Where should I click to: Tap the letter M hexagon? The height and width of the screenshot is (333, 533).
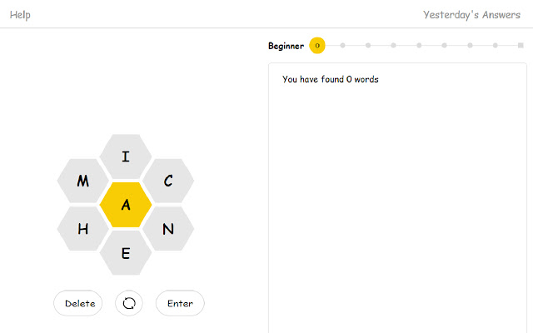pyautogui.click(x=83, y=181)
